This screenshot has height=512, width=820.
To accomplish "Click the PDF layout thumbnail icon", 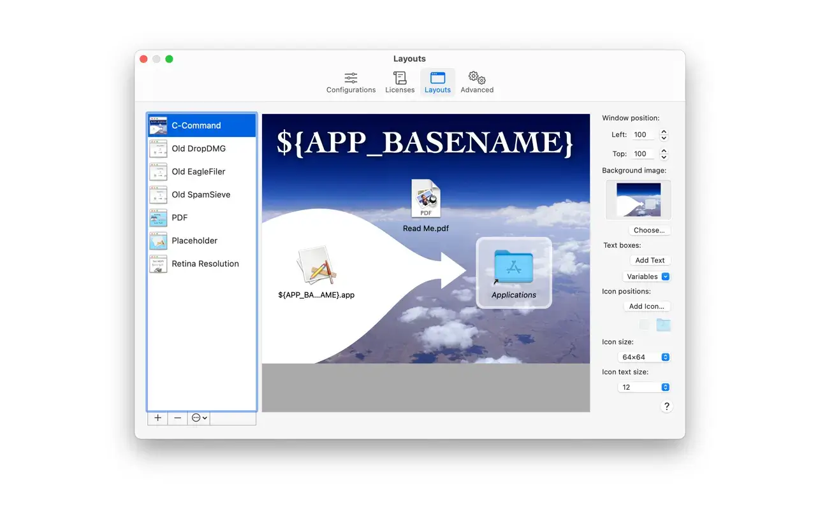I will 158,218.
